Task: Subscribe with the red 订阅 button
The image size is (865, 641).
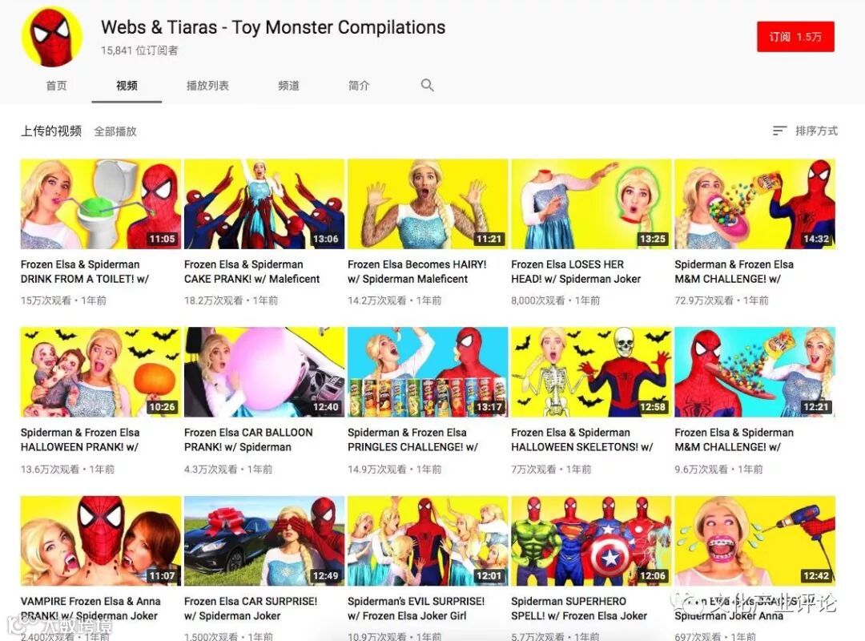Action: pyautogui.click(x=795, y=36)
